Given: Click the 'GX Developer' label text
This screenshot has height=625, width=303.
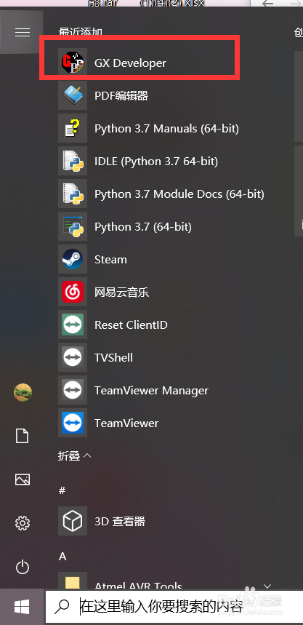Looking at the screenshot, I should pyautogui.click(x=130, y=63).
